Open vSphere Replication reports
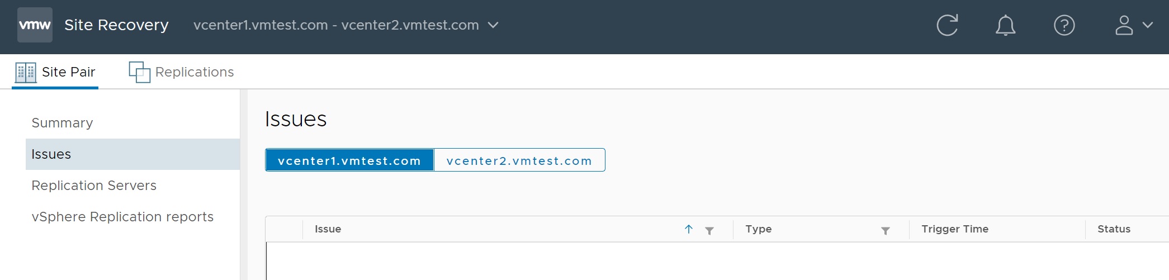Viewport: 1169px width, 280px height. coord(122,217)
